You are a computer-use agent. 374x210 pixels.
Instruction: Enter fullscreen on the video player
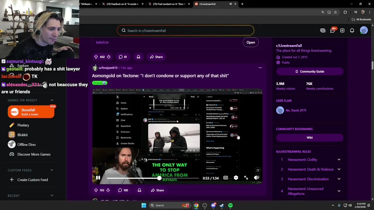pyautogui.click(x=246, y=178)
